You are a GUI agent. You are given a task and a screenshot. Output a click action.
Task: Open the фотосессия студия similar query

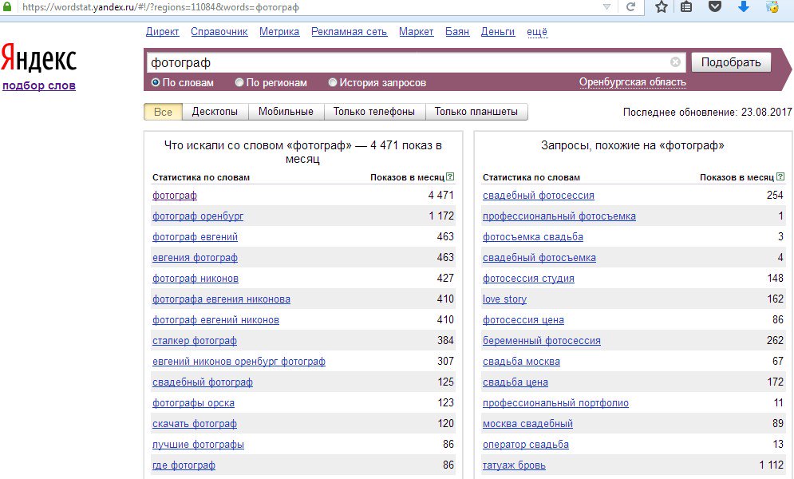(528, 279)
